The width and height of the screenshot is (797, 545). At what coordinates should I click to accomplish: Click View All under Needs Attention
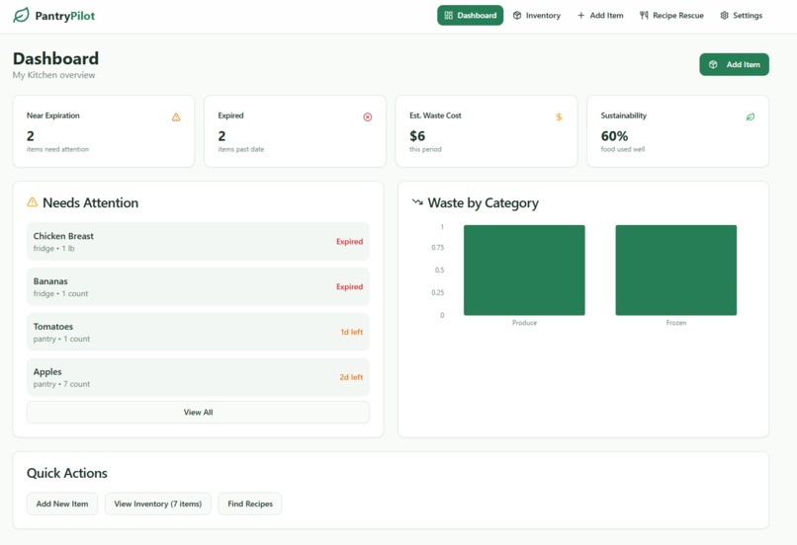click(x=198, y=412)
